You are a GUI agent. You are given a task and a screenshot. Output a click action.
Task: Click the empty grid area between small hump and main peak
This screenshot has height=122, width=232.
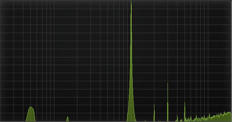(x=98, y=73)
